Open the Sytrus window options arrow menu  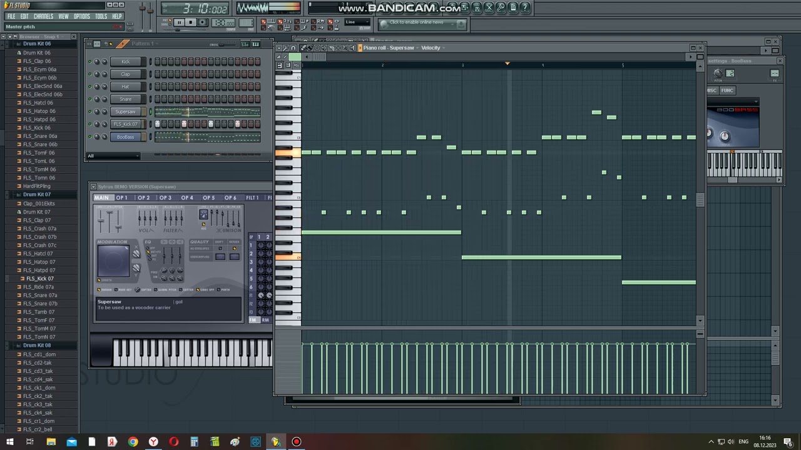tap(93, 187)
